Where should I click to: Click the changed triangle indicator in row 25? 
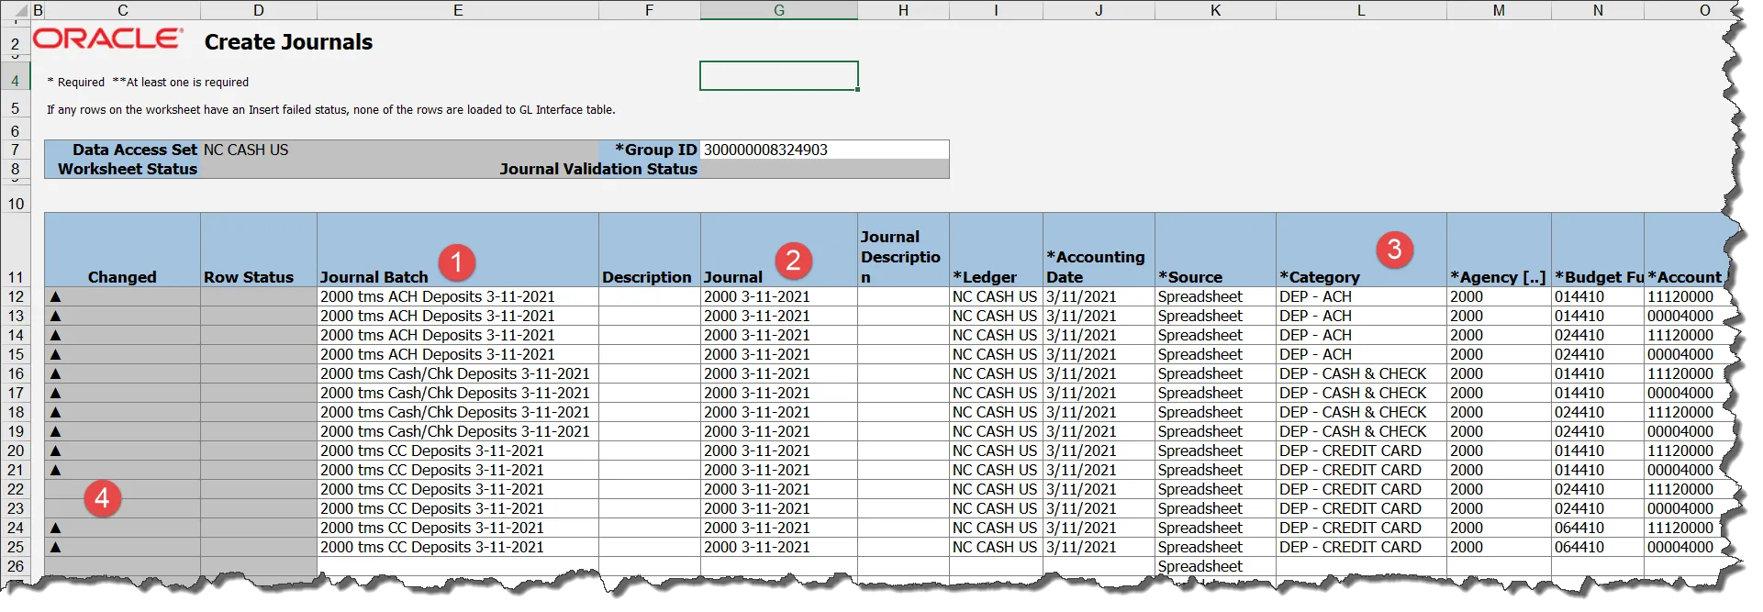(x=55, y=547)
